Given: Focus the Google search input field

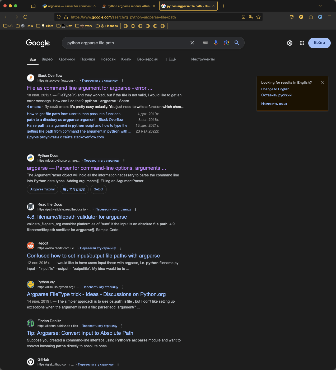Looking at the screenshot, I should pos(127,43).
